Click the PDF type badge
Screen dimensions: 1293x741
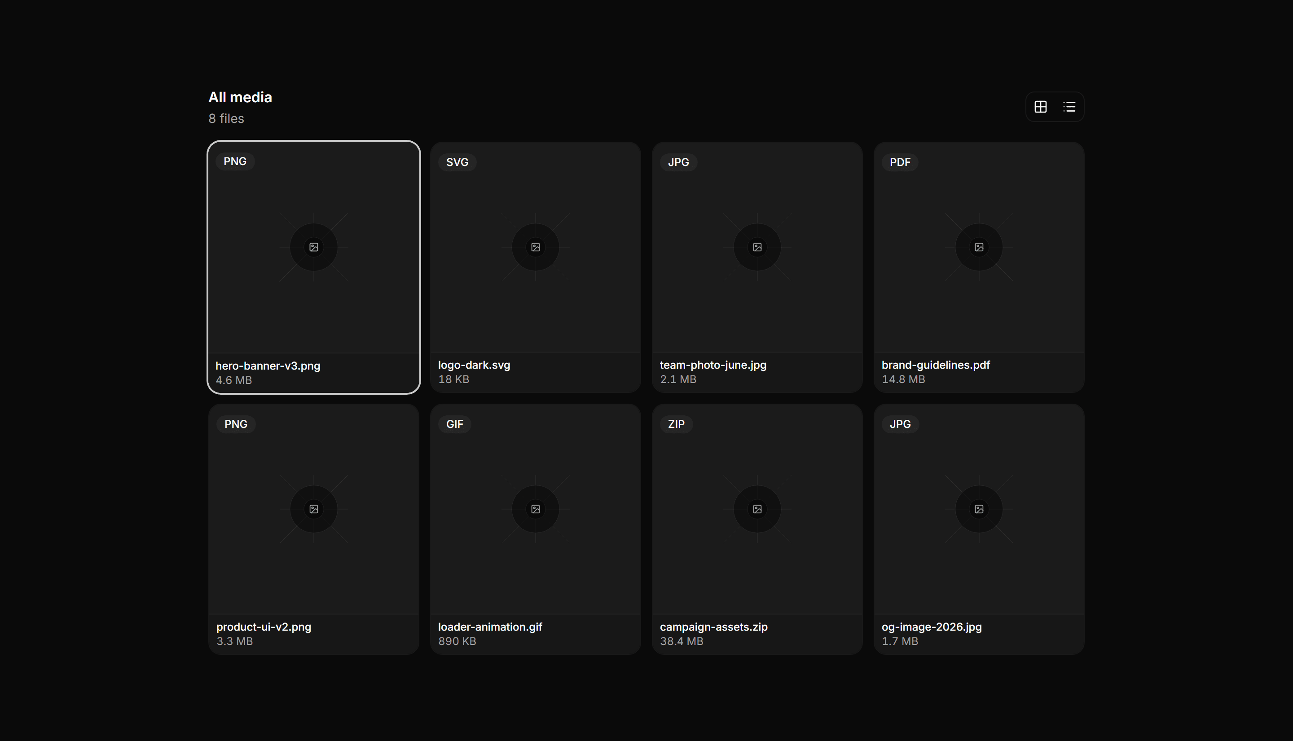[900, 162]
